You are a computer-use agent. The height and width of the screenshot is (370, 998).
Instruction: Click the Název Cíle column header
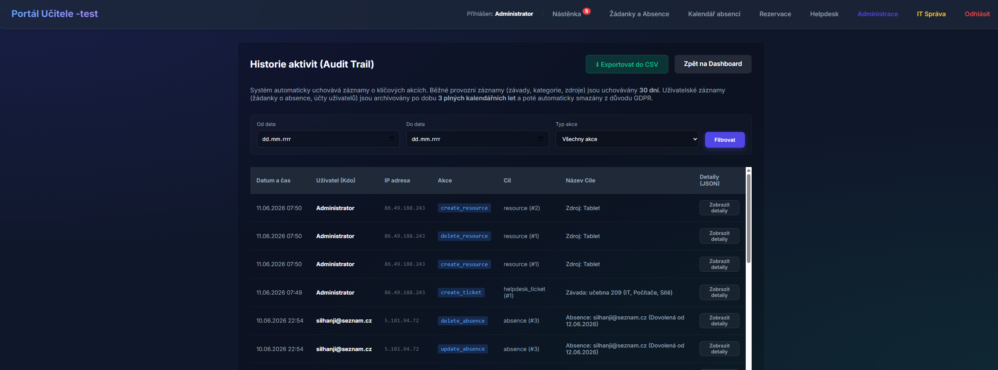tap(580, 180)
